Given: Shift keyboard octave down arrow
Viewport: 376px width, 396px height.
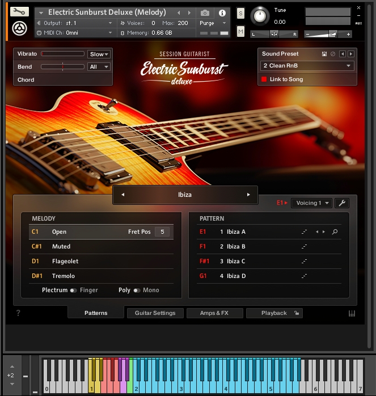Looking at the screenshot, I should tap(12, 384).
